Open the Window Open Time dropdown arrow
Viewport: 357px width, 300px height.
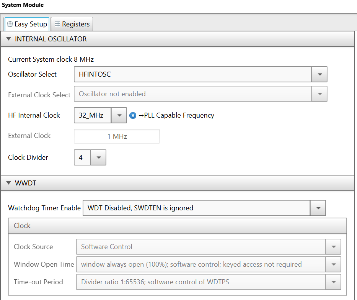(x=333, y=264)
